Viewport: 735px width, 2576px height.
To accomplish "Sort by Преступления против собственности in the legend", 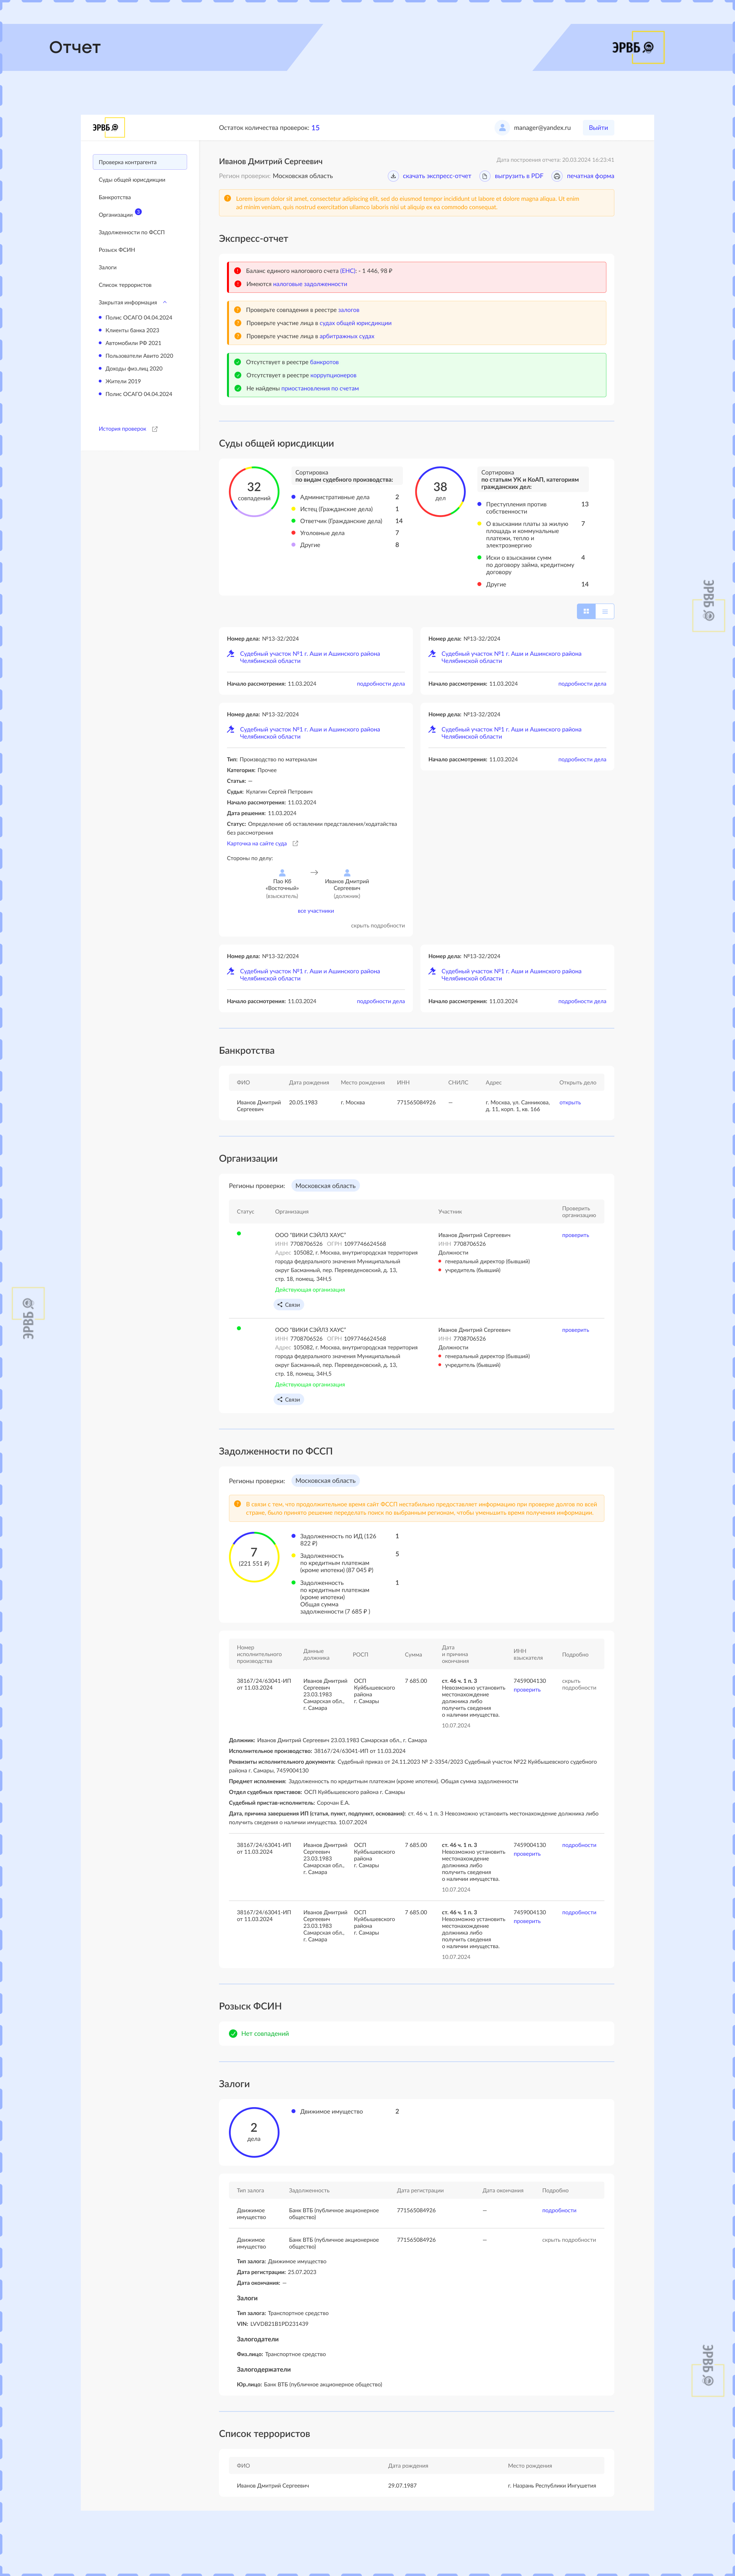I will pos(517,508).
